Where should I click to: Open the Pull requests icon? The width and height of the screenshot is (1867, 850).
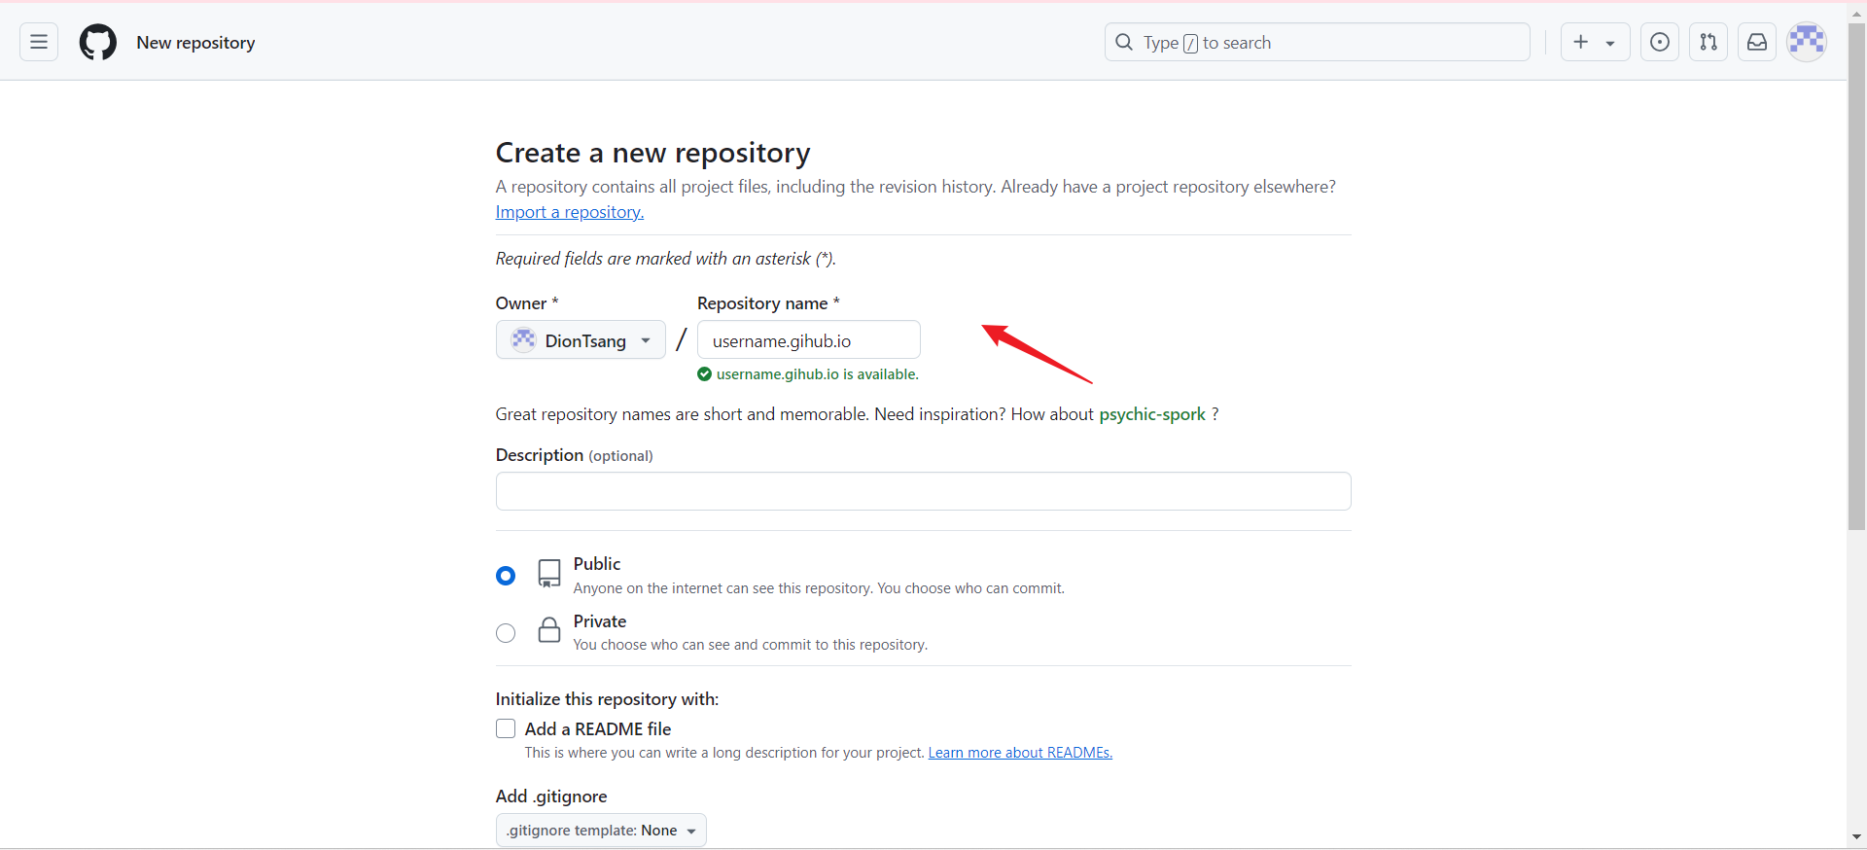[x=1708, y=42]
